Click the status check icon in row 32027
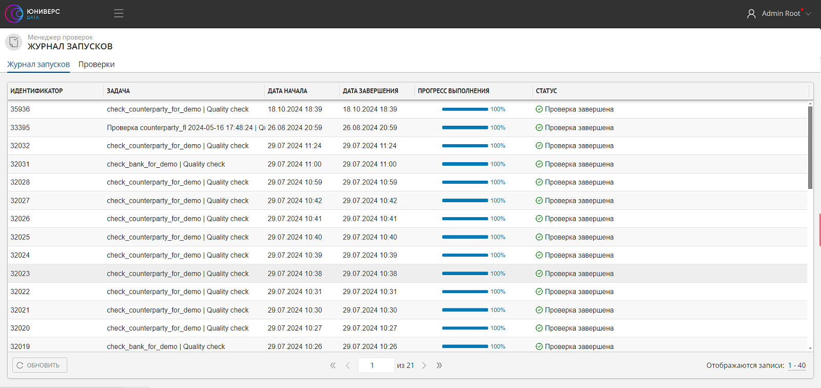821x388 pixels. pyautogui.click(x=539, y=201)
